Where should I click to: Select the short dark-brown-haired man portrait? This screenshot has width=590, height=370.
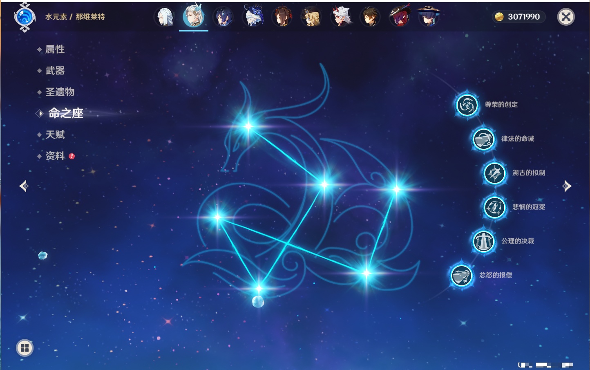(x=370, y=17)
